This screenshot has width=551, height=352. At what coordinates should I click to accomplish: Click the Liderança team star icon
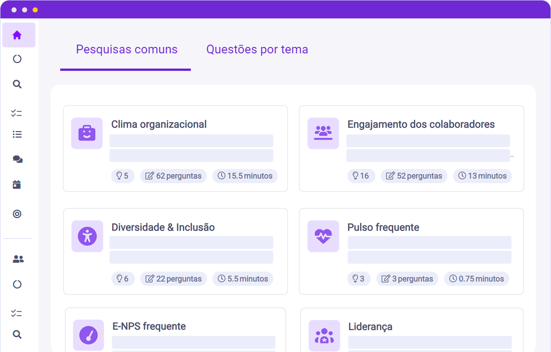[x=324, y=335]
